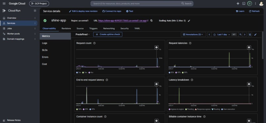
Task: Switch to the Observability tab
Action: click(49, 28)
